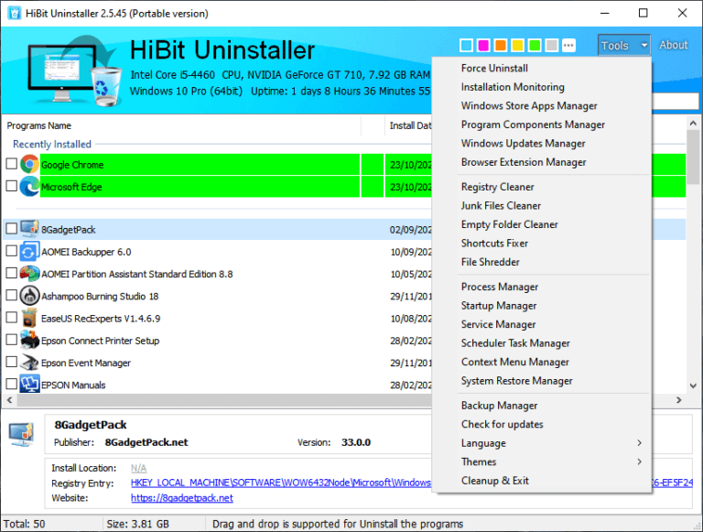Tick the Epson Event Manager checkbox
The image size is (703, 532).
pos(12,362)
